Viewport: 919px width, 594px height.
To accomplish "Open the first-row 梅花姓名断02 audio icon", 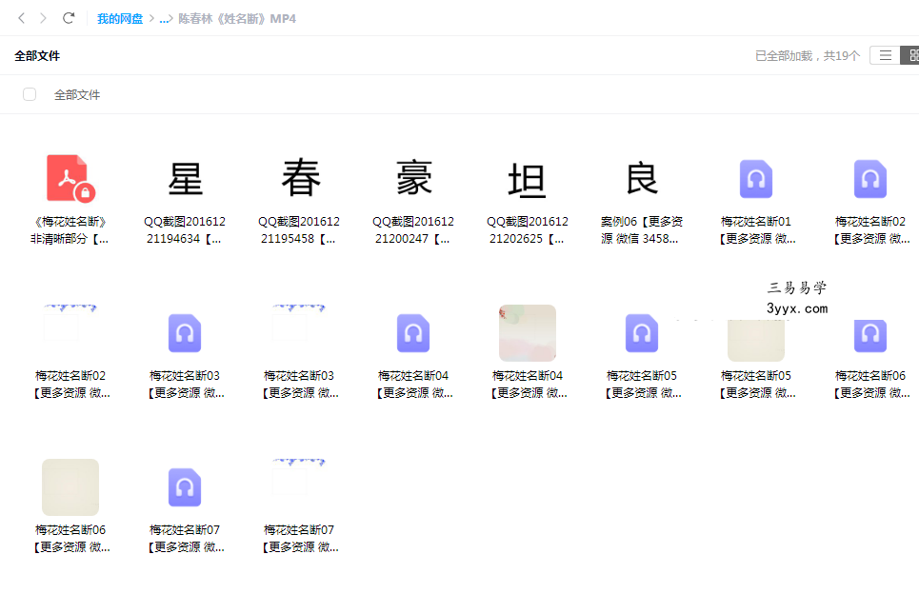I will coord(870,179).
